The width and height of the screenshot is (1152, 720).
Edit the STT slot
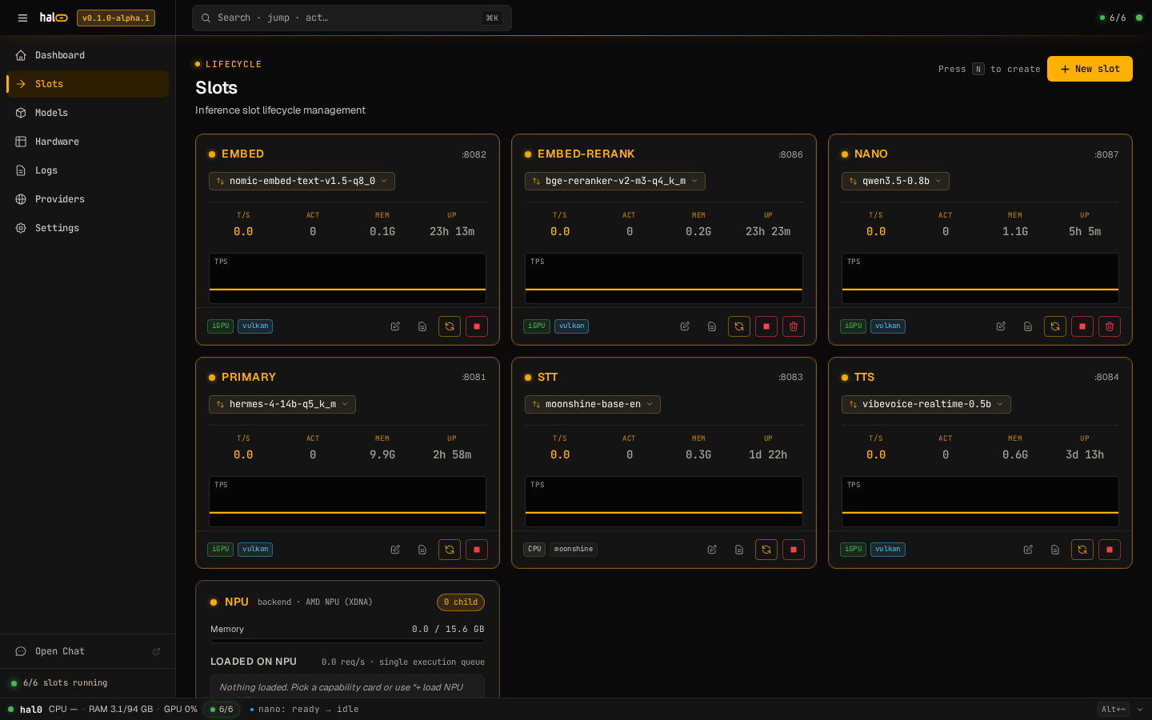pos(712,550)
